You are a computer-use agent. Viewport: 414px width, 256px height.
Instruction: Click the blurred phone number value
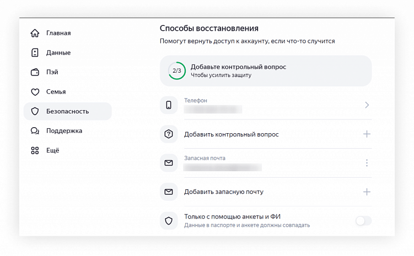(x=213, y=109)
